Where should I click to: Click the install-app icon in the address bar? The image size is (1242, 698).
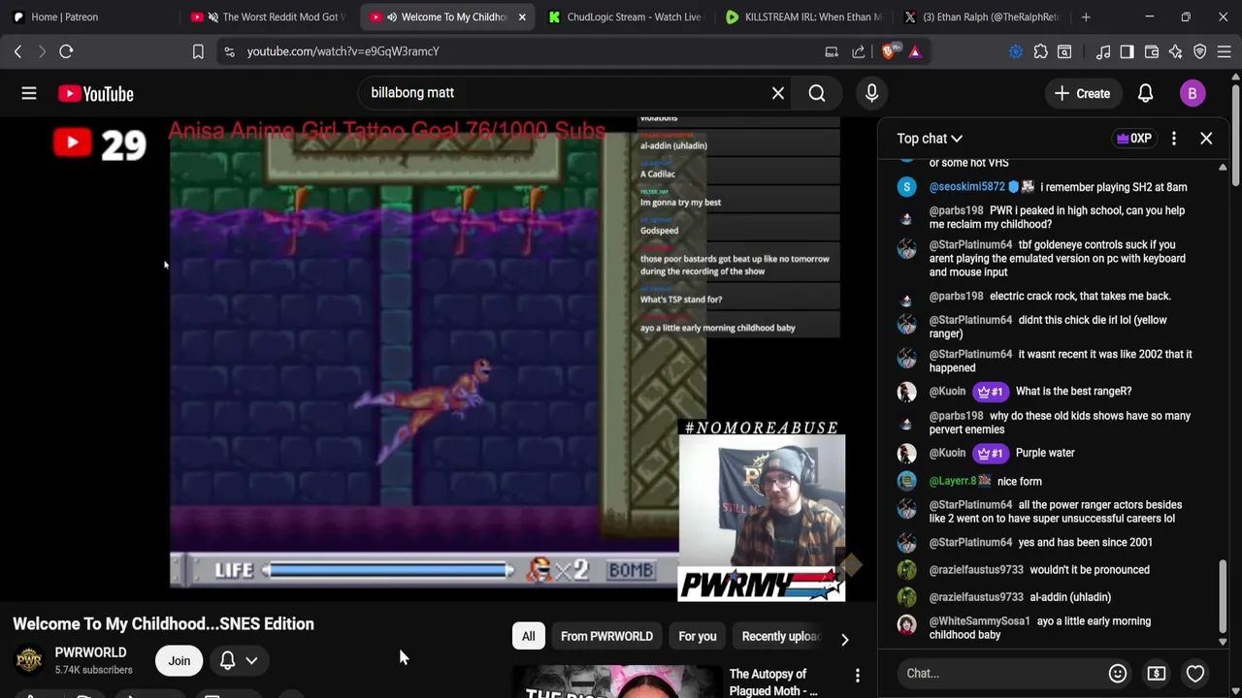(832, 51)
